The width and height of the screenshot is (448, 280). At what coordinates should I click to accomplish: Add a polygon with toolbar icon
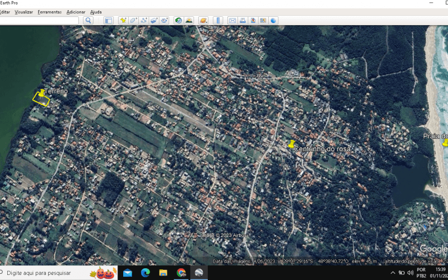(133, 20)
